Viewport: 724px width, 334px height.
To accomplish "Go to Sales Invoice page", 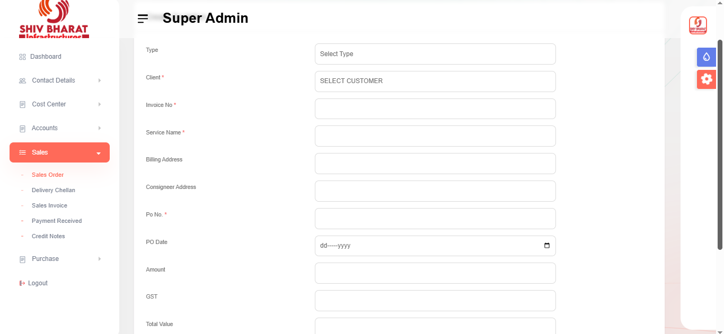I will click(49, 205).
